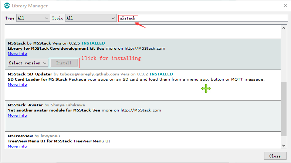Click the 'Library for M5Stack Core development kit' text
Screen dimensions: 291x163
pos(51,48)
